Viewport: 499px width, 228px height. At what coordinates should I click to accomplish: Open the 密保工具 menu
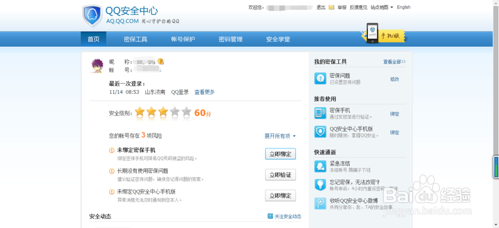tap(136, 39)
